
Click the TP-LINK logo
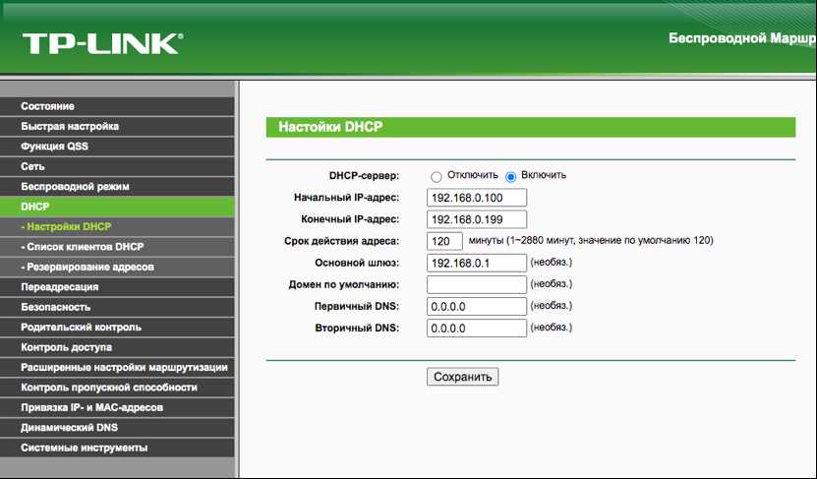(102, 44)
